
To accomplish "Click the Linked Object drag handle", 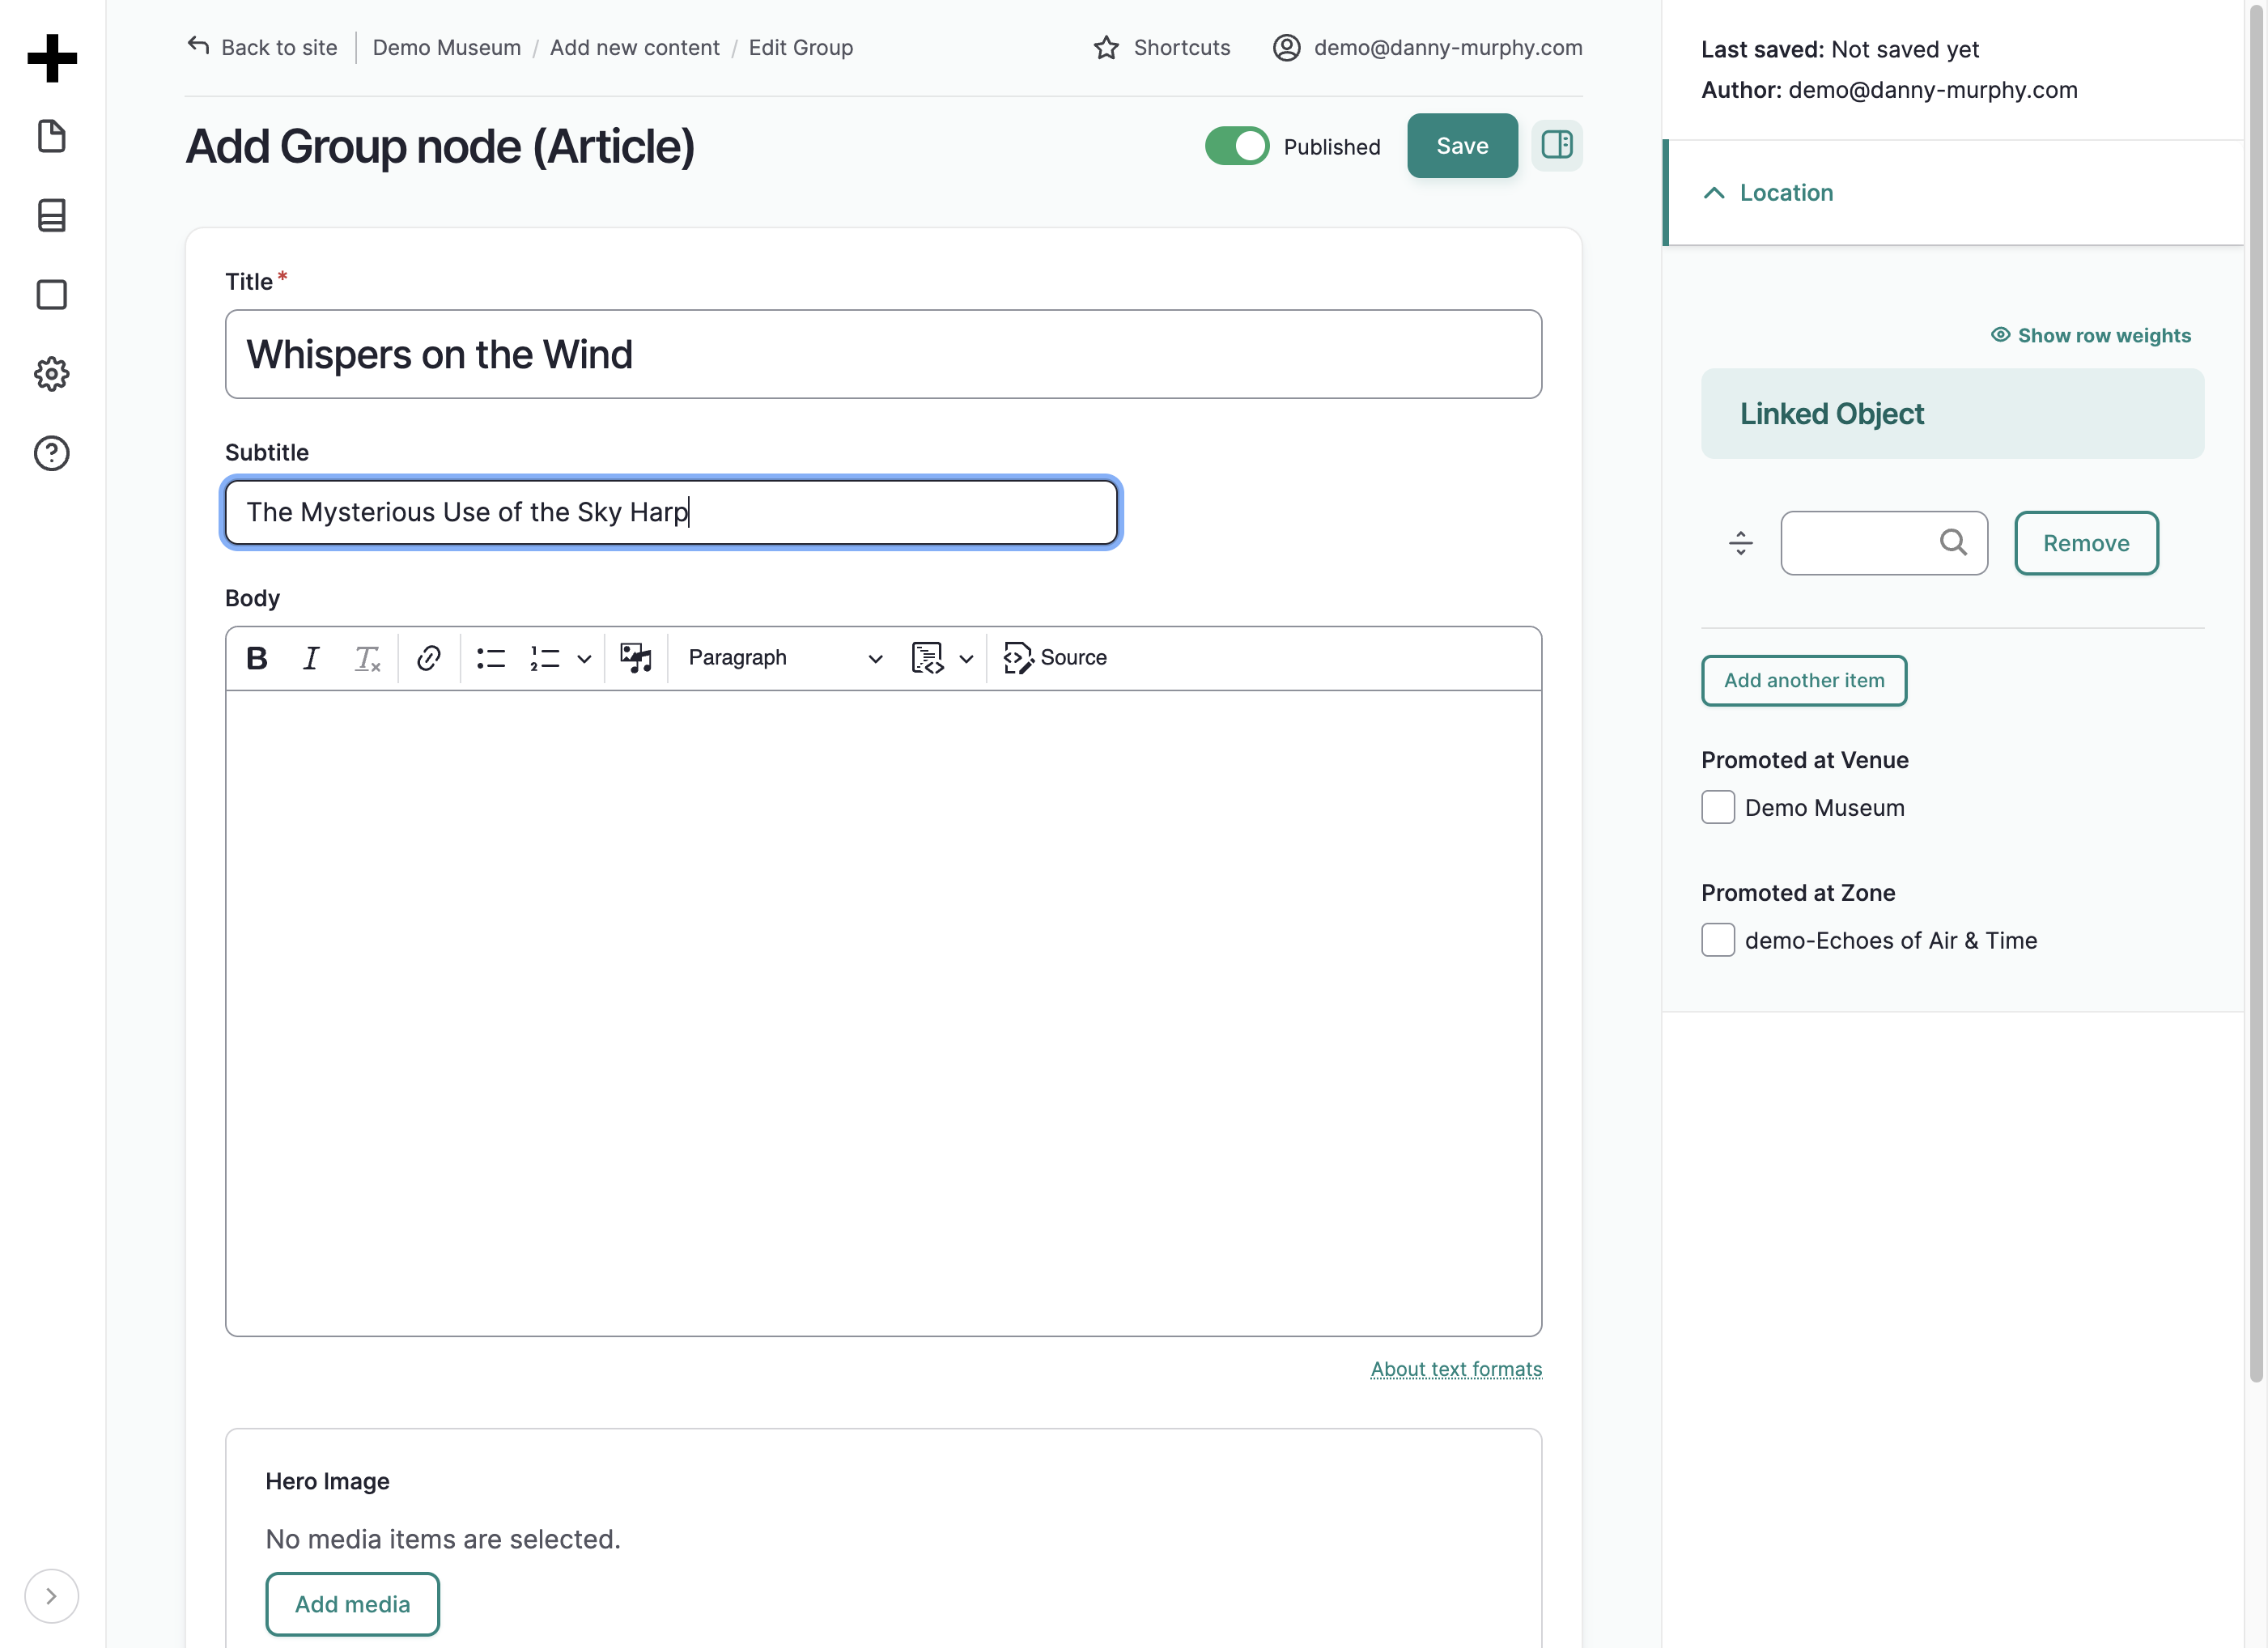I will (1741, 543).
